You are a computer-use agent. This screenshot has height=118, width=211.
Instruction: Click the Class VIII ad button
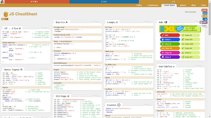190,44
